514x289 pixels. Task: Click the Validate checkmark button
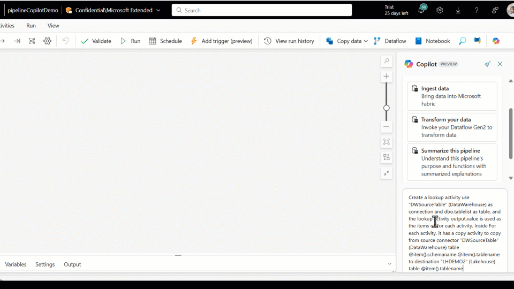[x=96, y=41]
